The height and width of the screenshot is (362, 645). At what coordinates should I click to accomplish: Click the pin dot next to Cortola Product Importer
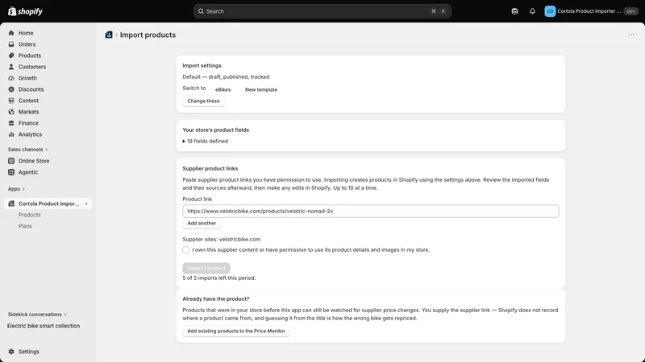[86, 204]
